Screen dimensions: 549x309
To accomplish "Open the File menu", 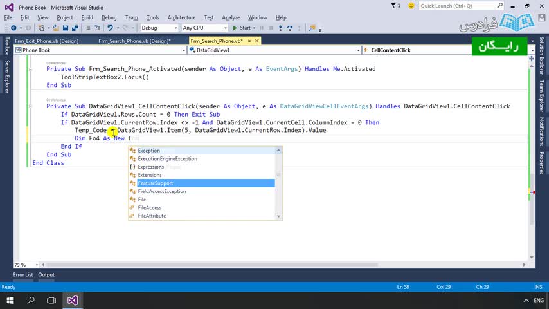I will point(8,17).
